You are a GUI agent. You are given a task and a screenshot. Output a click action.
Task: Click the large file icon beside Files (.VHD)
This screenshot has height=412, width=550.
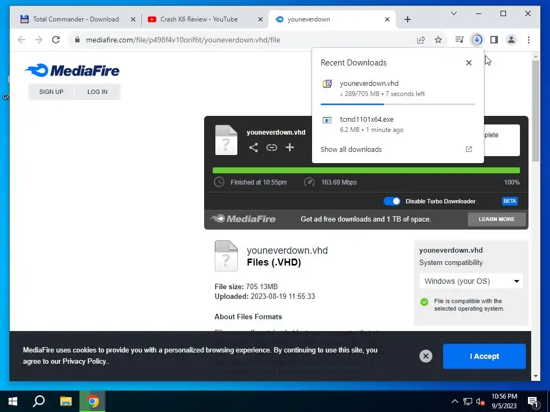pyautogui.click(x=226, y=256)
